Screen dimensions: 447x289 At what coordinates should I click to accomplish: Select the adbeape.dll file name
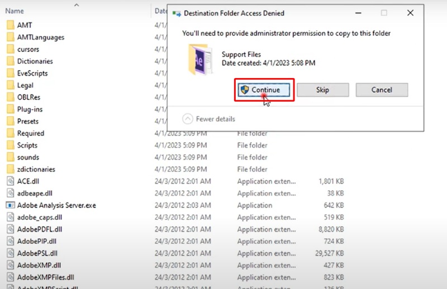click(x=35, y=194)
